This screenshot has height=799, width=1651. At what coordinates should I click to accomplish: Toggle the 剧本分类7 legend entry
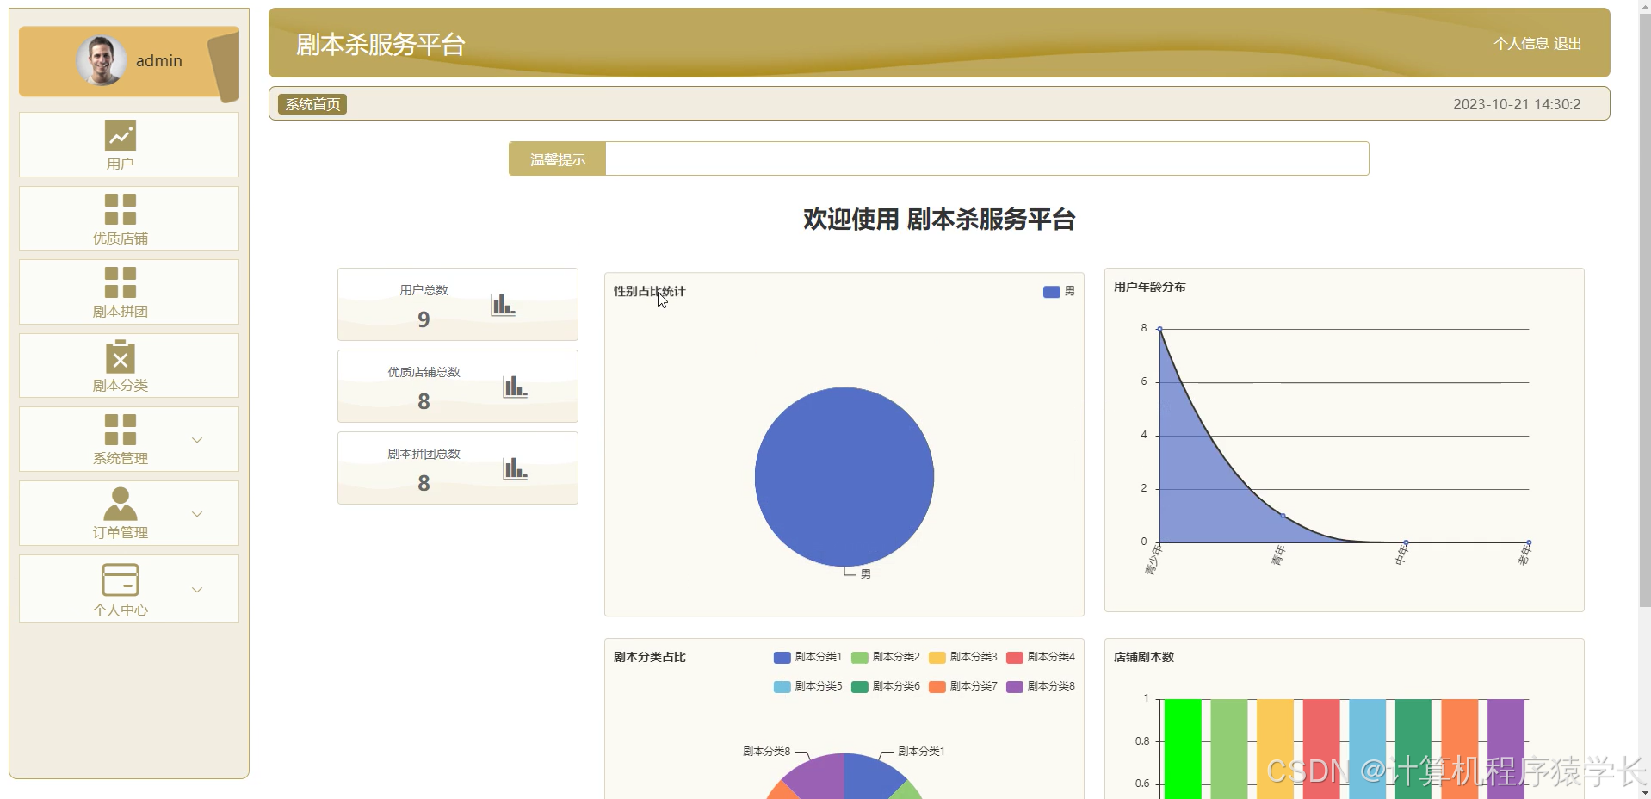[962, 686]
